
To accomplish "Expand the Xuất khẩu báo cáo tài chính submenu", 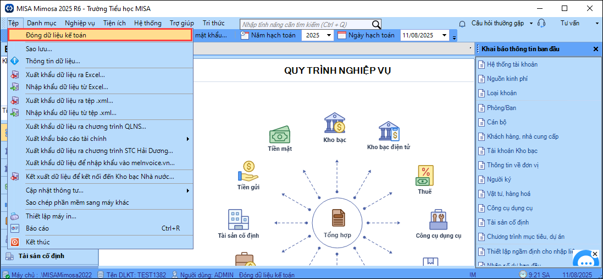I will coord(187,139).
